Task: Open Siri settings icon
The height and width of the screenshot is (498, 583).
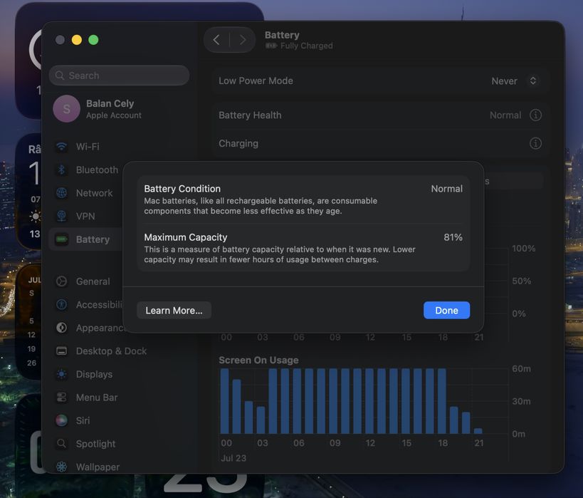Action: click(61, 420)
